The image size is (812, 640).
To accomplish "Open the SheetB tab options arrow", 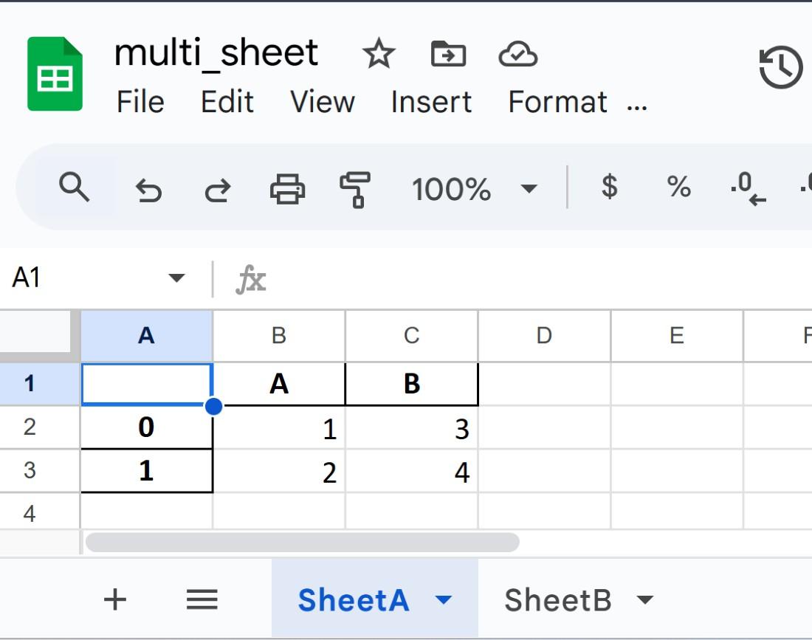I will (645, 599).
